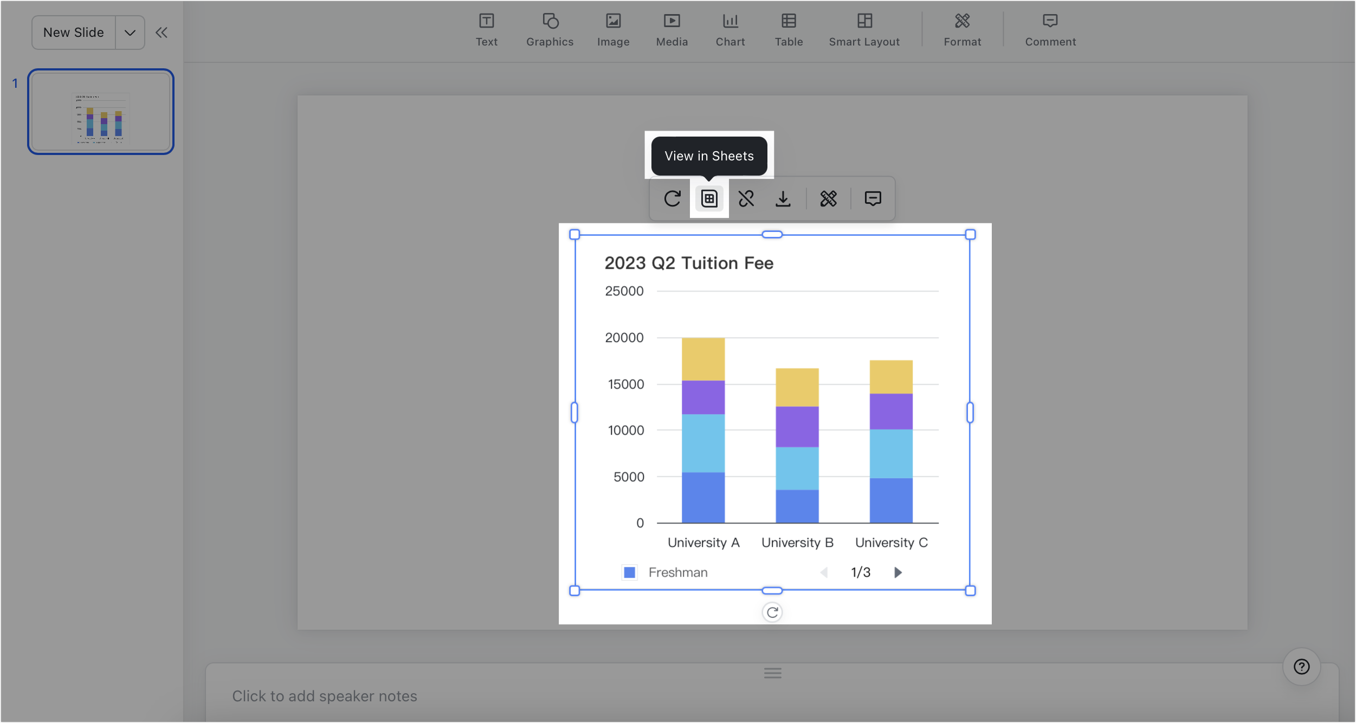This screenshot has height=723, width=1356.
Task: Click the speaker notes field
Action: [x=325, y=696]
